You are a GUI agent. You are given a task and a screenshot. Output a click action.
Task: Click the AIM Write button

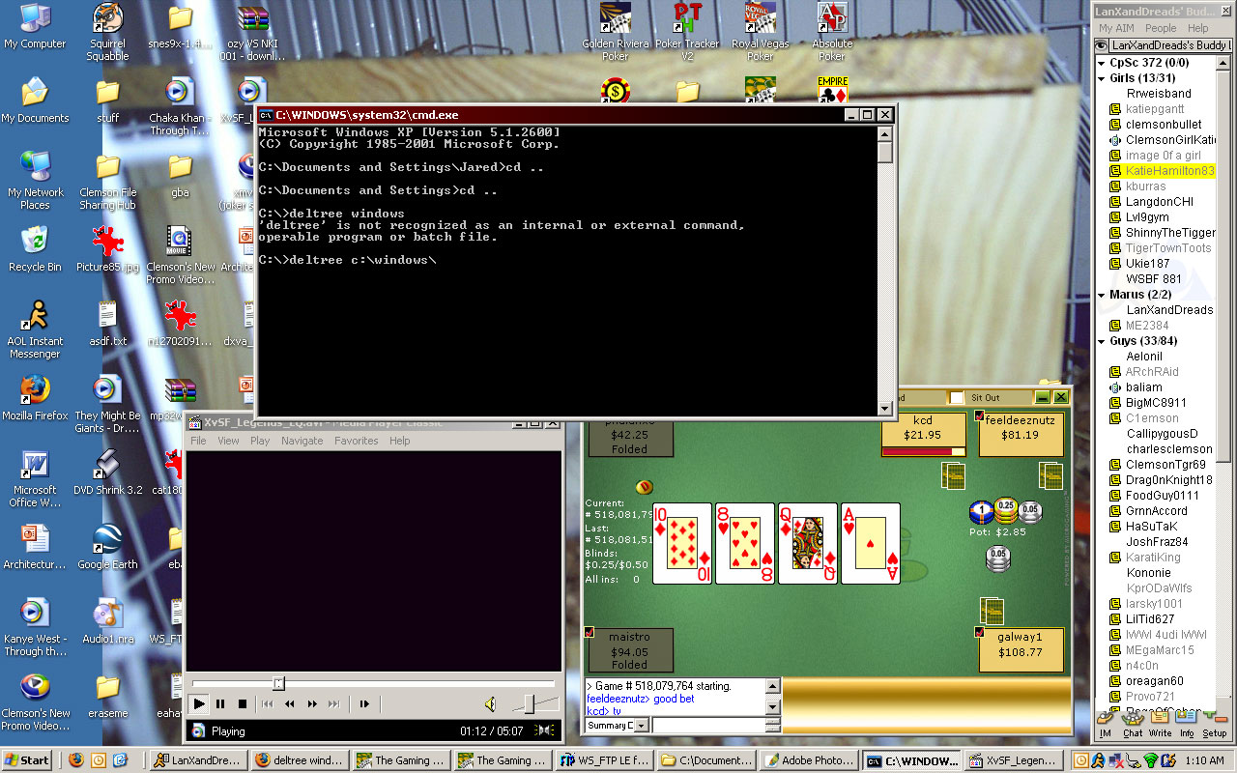click(1160, 724)
